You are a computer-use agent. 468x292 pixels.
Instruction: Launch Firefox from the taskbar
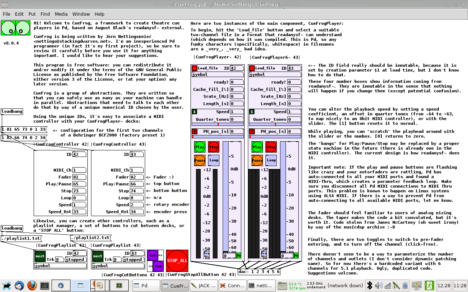coord(32,285)
